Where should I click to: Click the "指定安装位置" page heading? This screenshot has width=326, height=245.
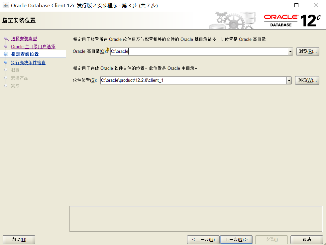click(x=19, y=20)
